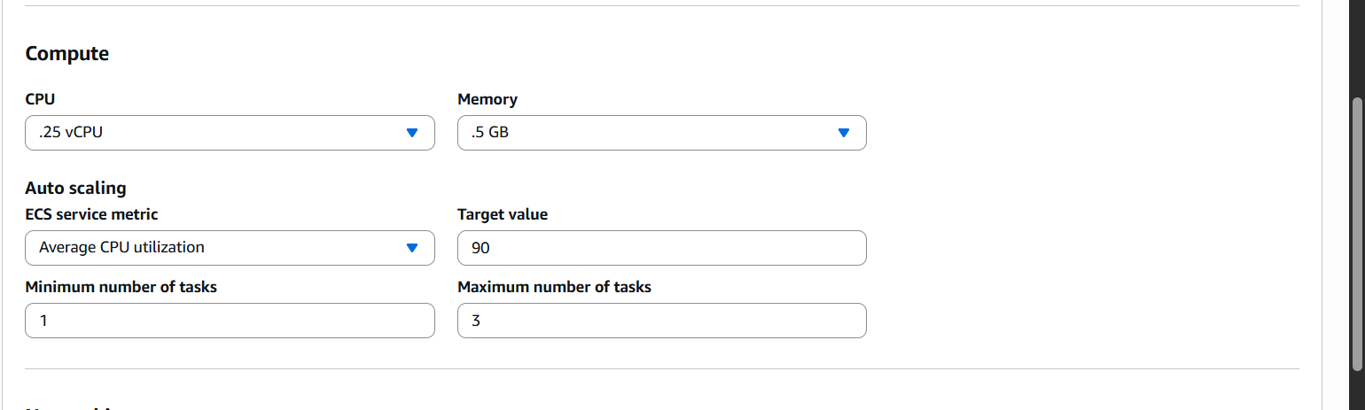The width and height of the screenshot is (1365, 410).
Task: Click the Compute section heading
Action: [66, 53]
